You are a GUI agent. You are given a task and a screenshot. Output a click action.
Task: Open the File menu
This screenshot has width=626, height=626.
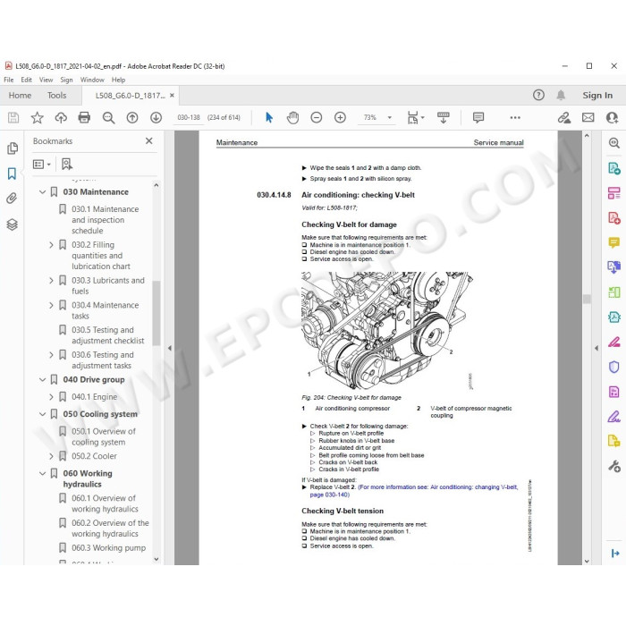9,80
